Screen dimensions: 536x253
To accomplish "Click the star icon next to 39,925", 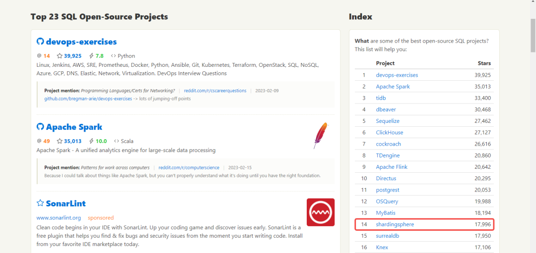I will (x=60, y=56).
